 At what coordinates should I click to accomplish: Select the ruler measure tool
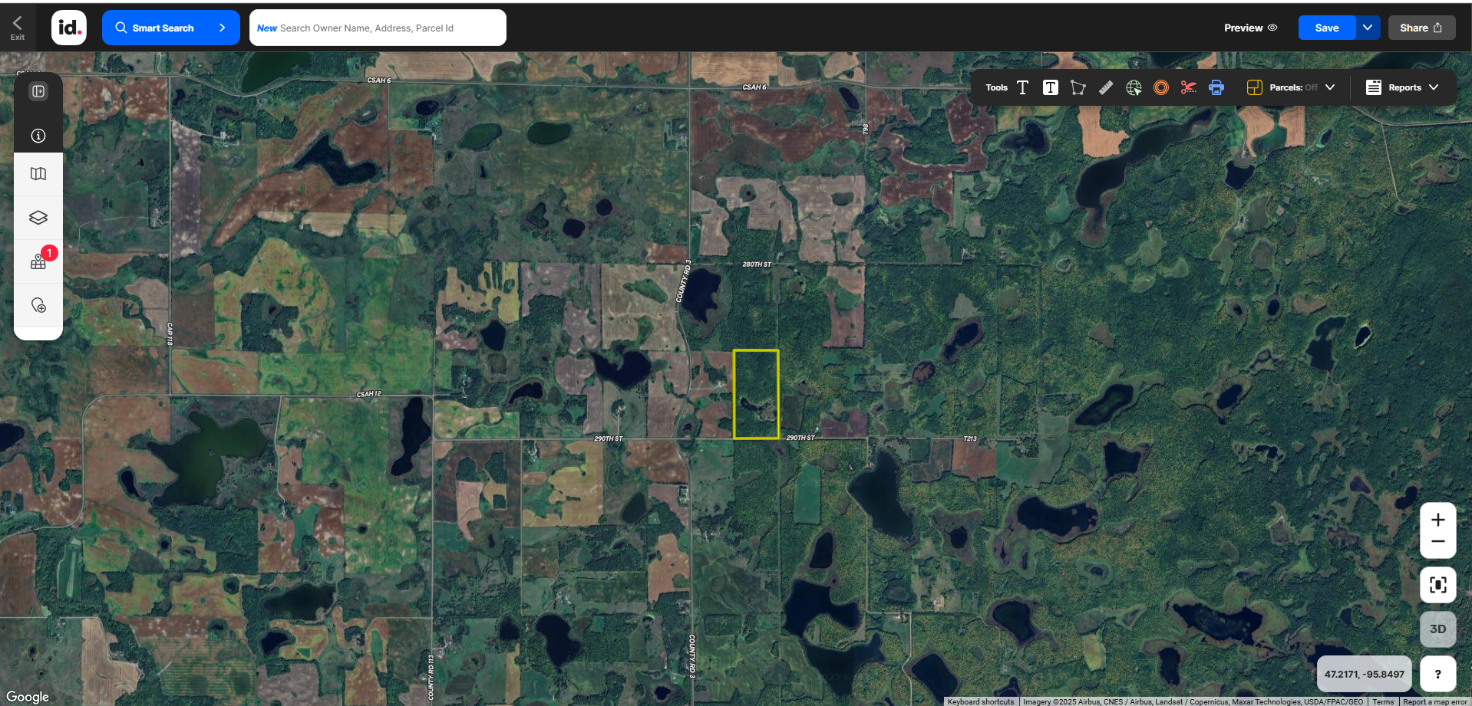(1105, 87)
